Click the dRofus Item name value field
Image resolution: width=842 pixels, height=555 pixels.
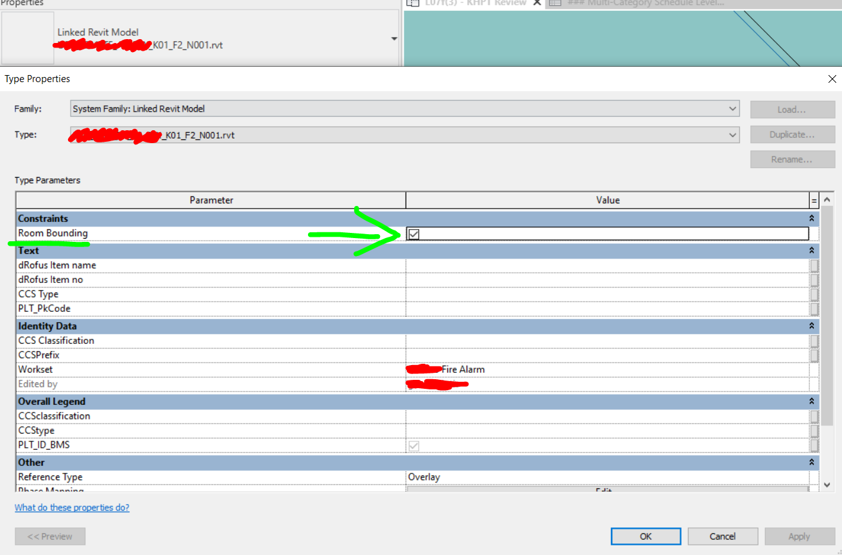[x=608, y=266]
